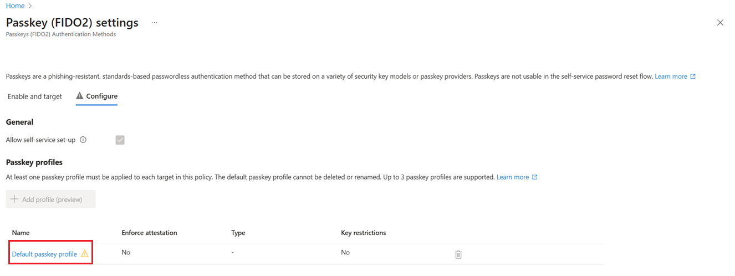Close the Passkey (FIDO2) settings pane

[720, 23]
